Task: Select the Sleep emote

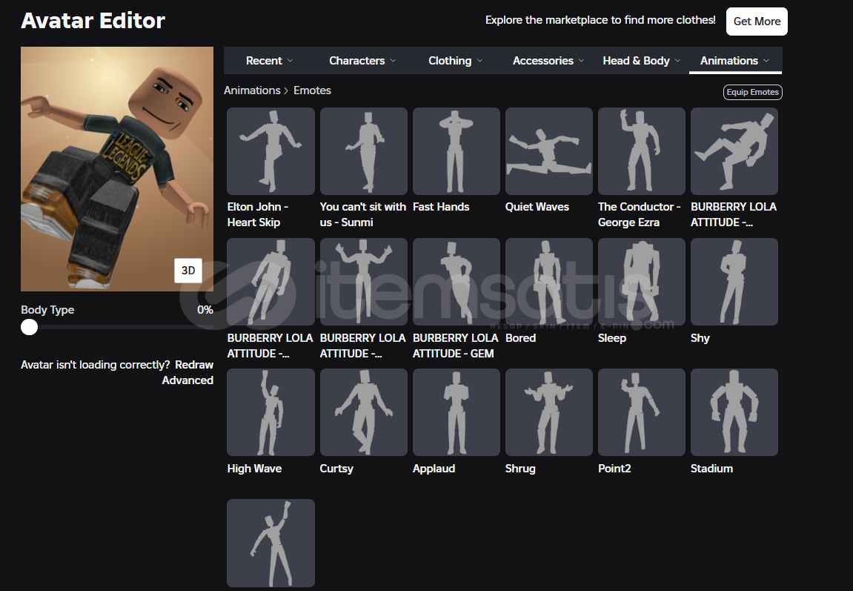Action: coord(641,282)
